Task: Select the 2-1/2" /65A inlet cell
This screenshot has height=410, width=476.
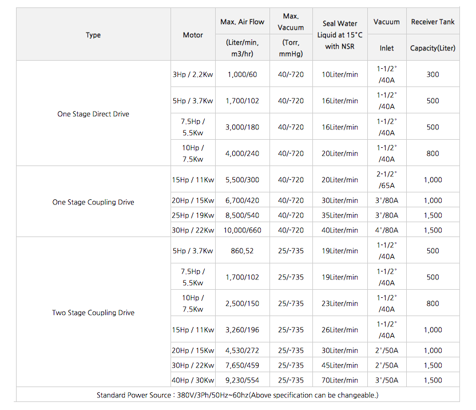Action: coord(387,180)
